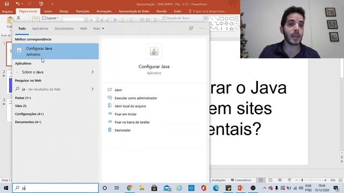Save the PowerPoint presentation
344x193 pixels.
(x=6, y=4)
